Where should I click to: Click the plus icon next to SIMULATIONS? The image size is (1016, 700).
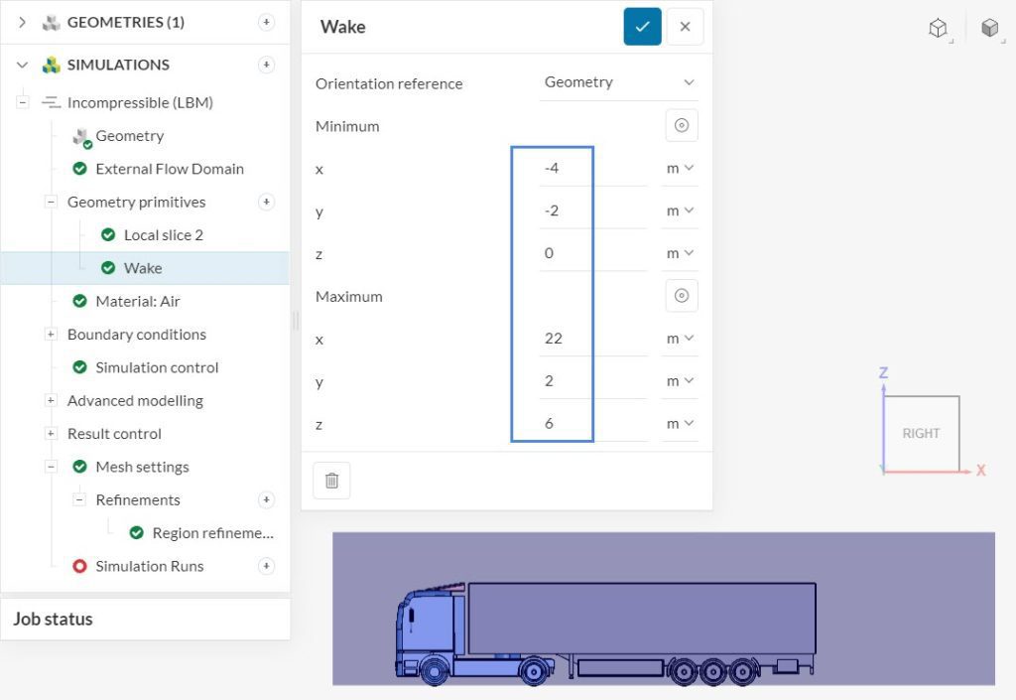(266, 64)
